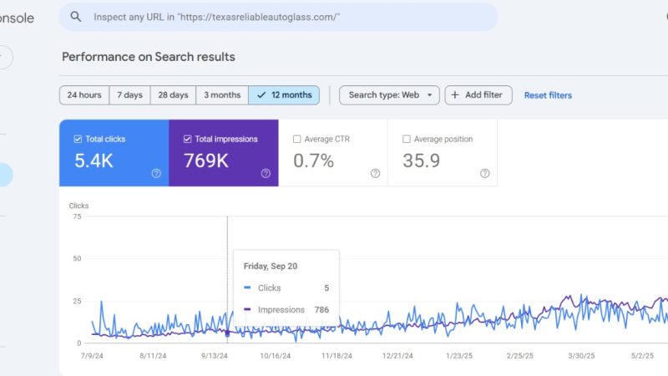This screenshot has height=376, width=668.
Task: Enable the Average CTR checkbox
Action: pos(297,139)
